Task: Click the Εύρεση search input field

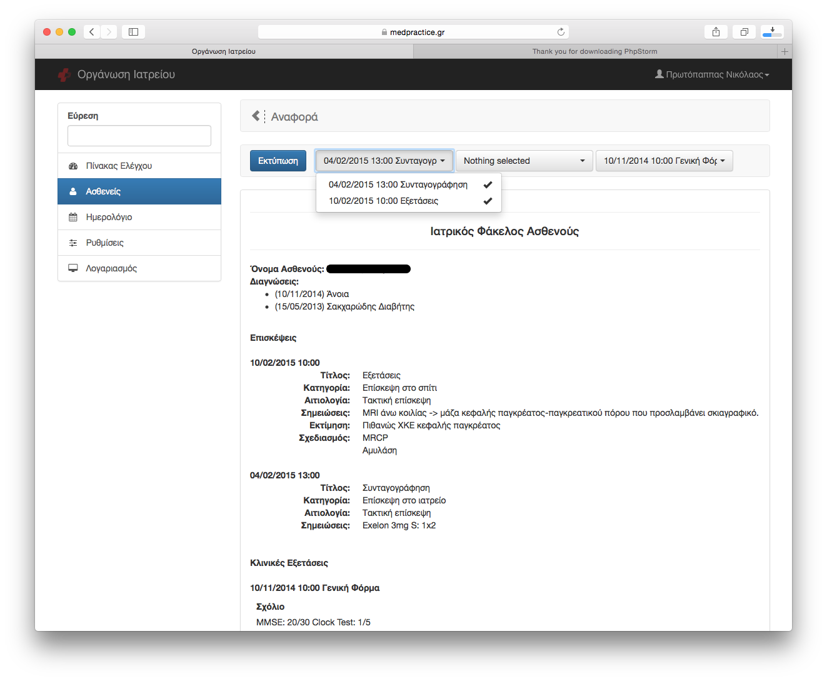Action: point(139,136)
